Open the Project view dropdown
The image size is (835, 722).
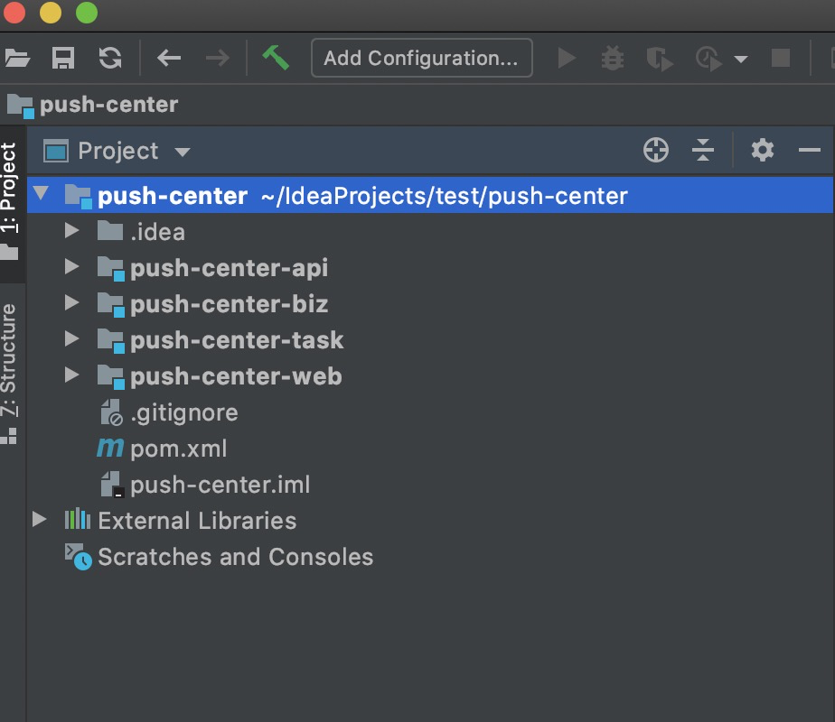coord(183,152)
